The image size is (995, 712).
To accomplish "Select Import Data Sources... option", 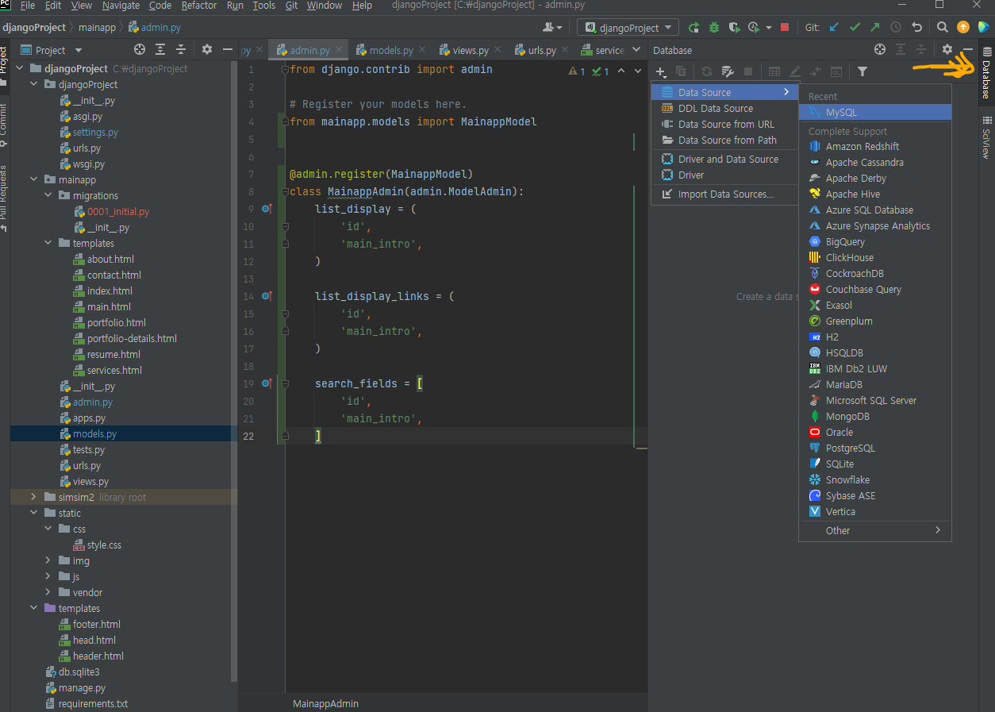I will point(724,194).
